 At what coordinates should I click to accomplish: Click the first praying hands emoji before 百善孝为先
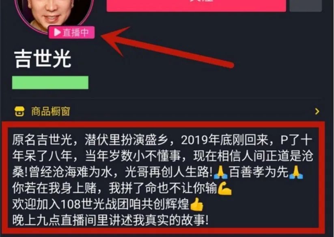220,172
